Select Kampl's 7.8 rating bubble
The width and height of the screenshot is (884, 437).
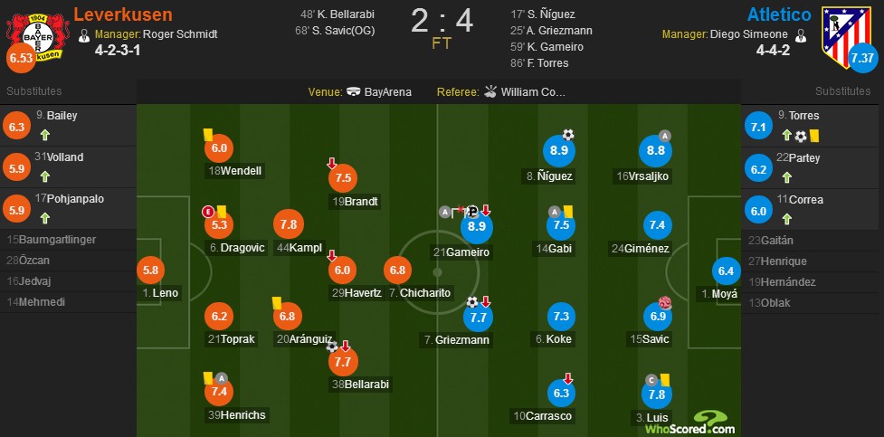click(289, 224)
